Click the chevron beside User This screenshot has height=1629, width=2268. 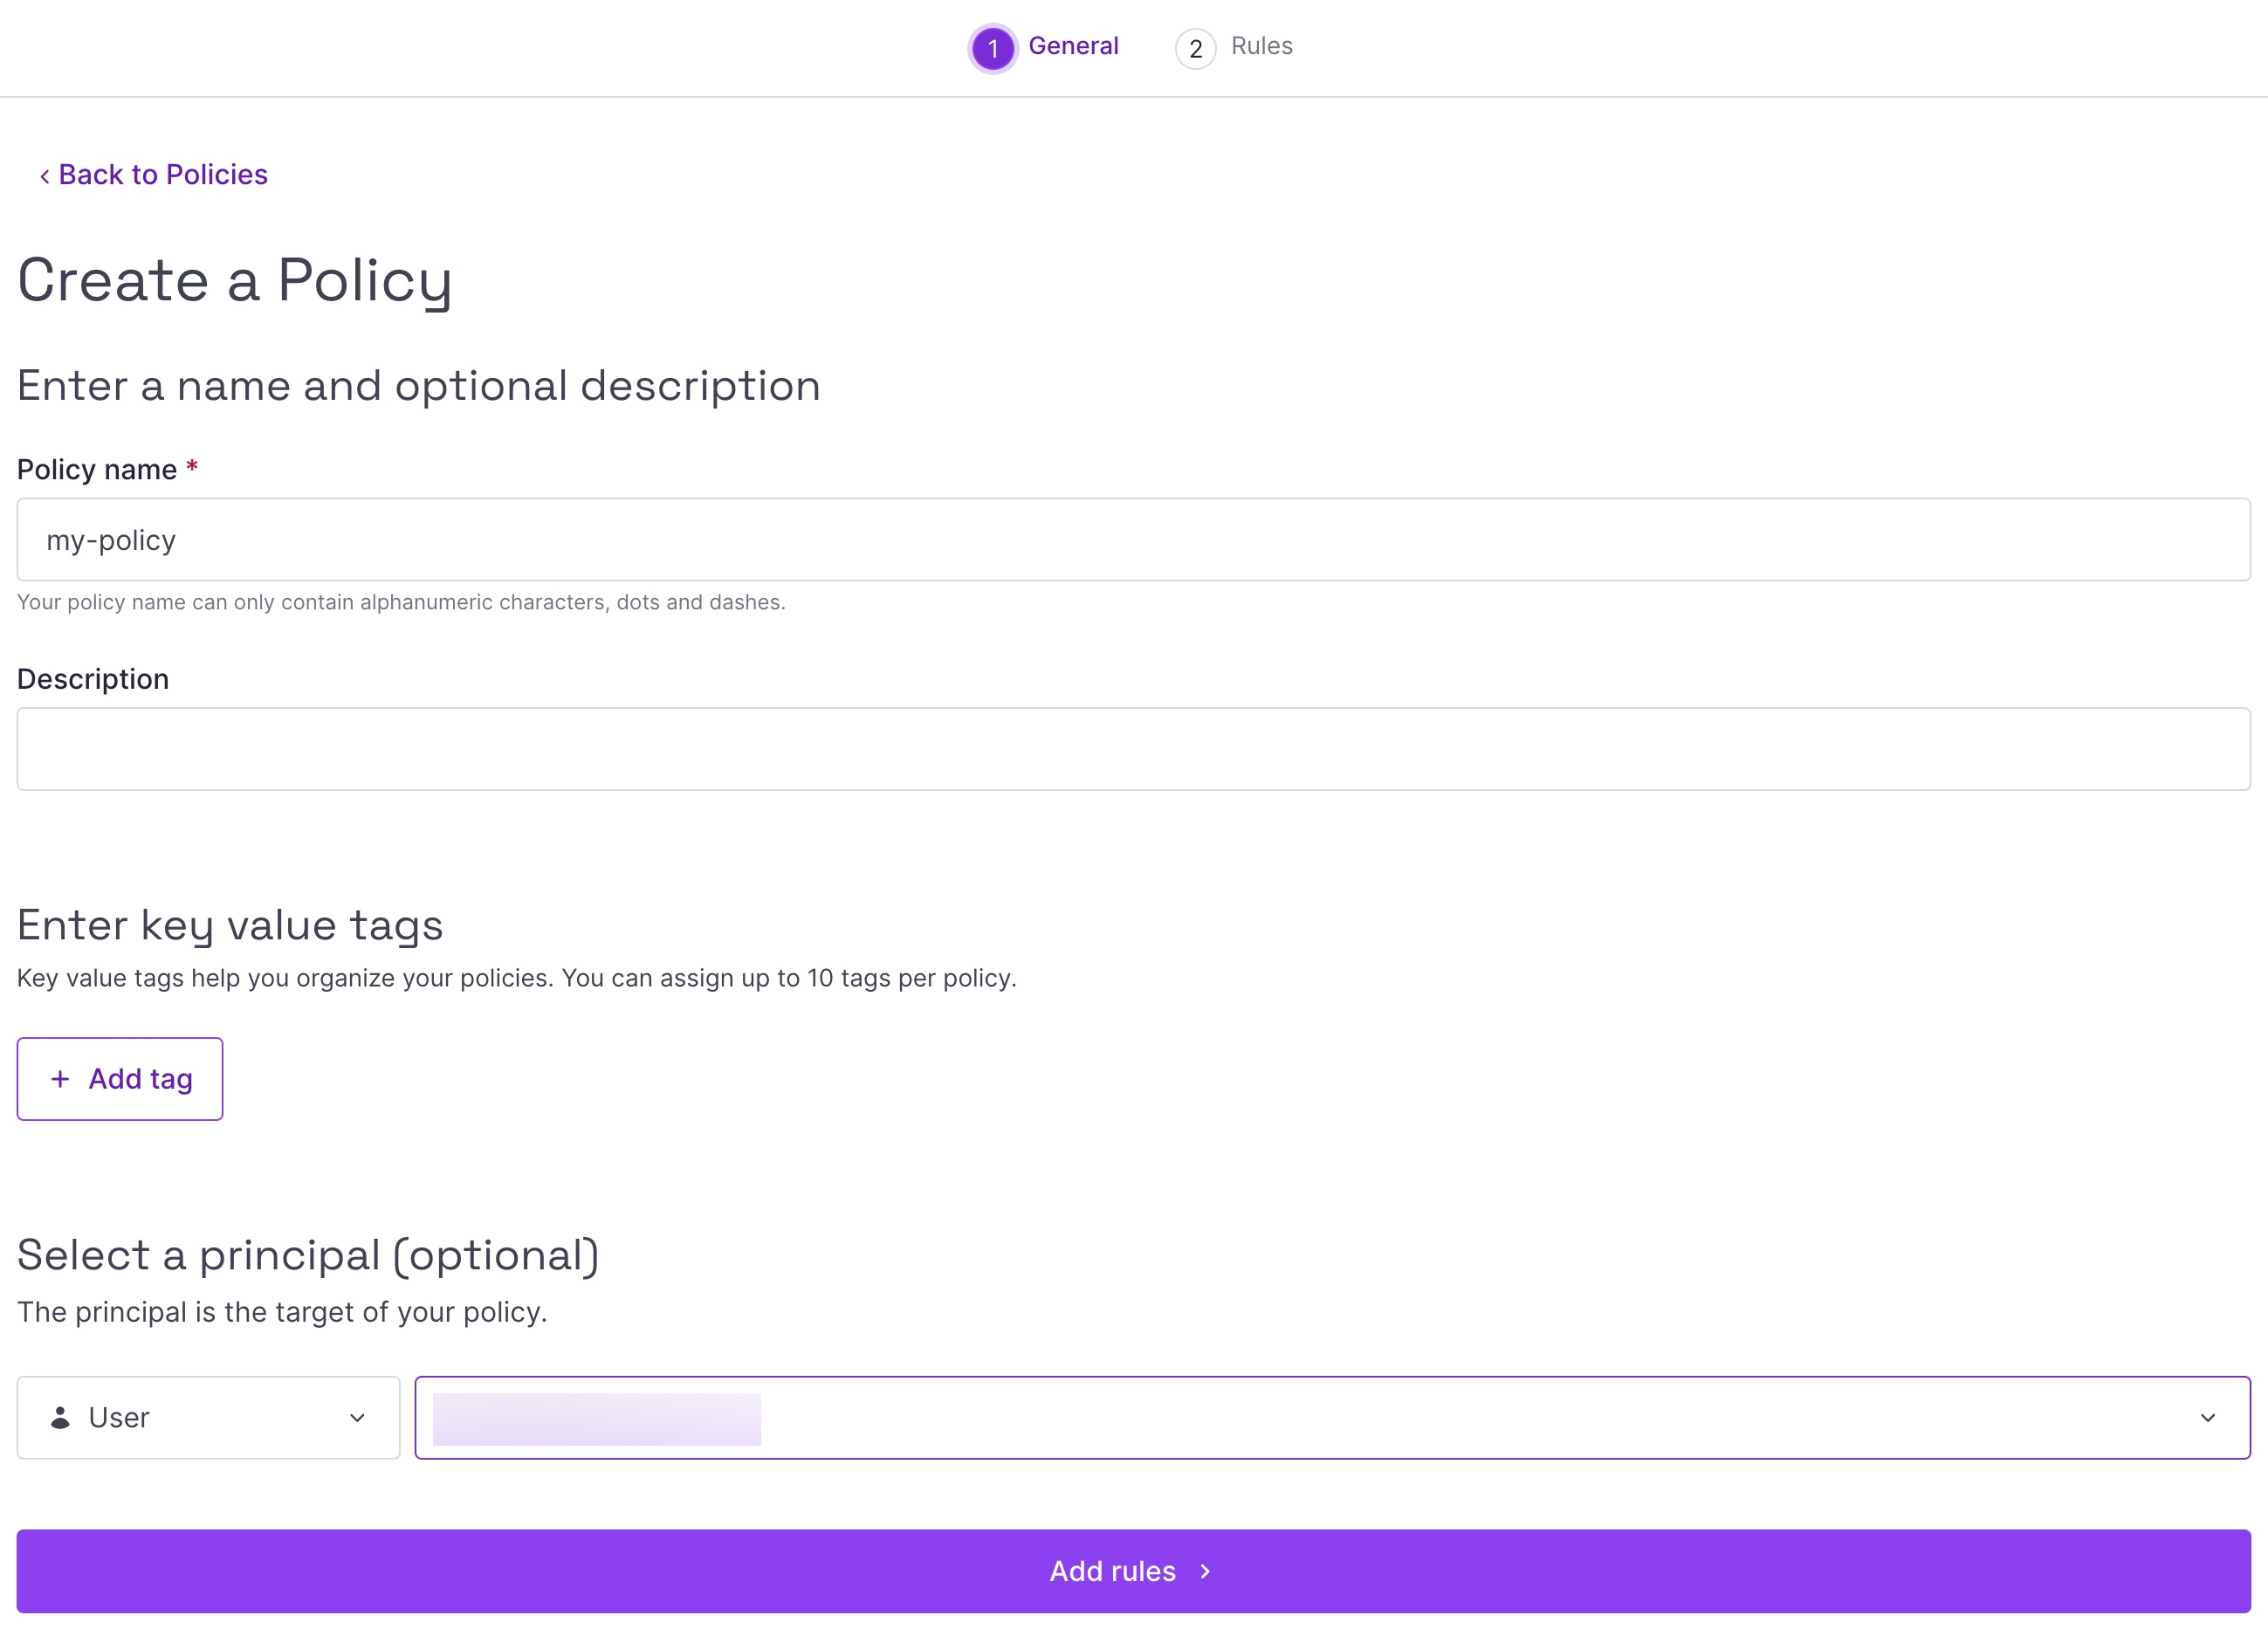pyautogui.click(x=357, y=1417)
